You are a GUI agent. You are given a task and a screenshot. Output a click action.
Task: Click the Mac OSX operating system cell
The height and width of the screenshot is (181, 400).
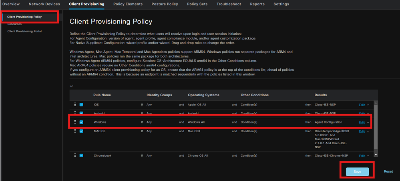point(194,131)
